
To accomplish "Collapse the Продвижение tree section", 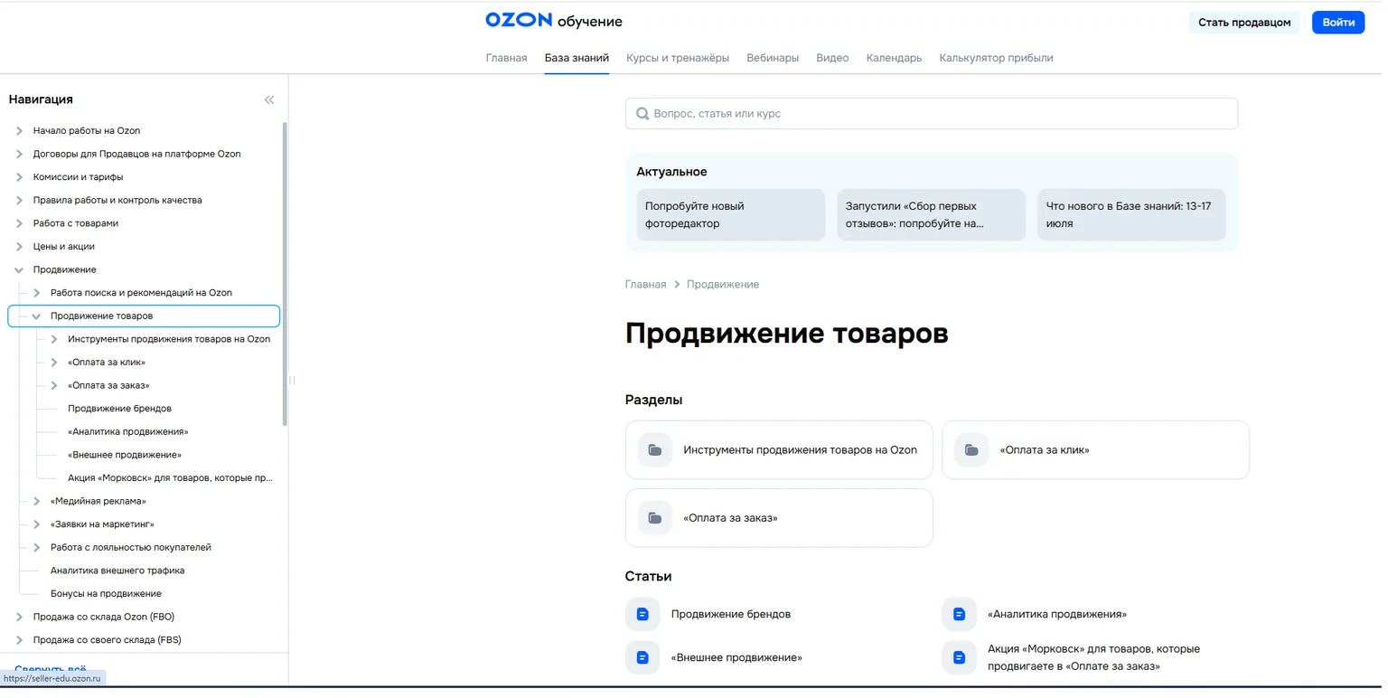I will (x=19, y=269).
